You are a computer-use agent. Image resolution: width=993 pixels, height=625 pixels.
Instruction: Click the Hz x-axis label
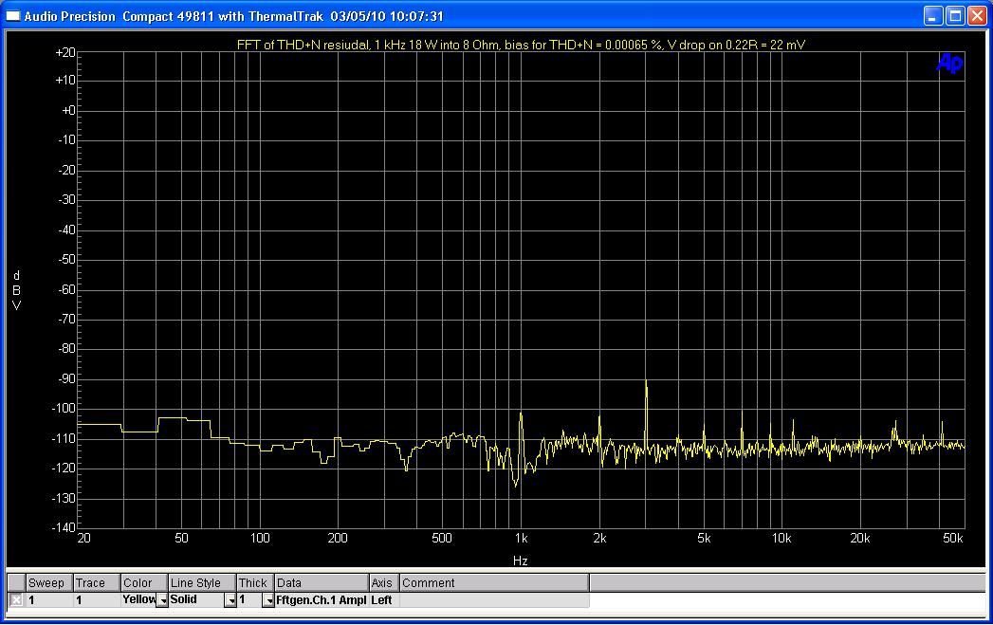point(520,561)
